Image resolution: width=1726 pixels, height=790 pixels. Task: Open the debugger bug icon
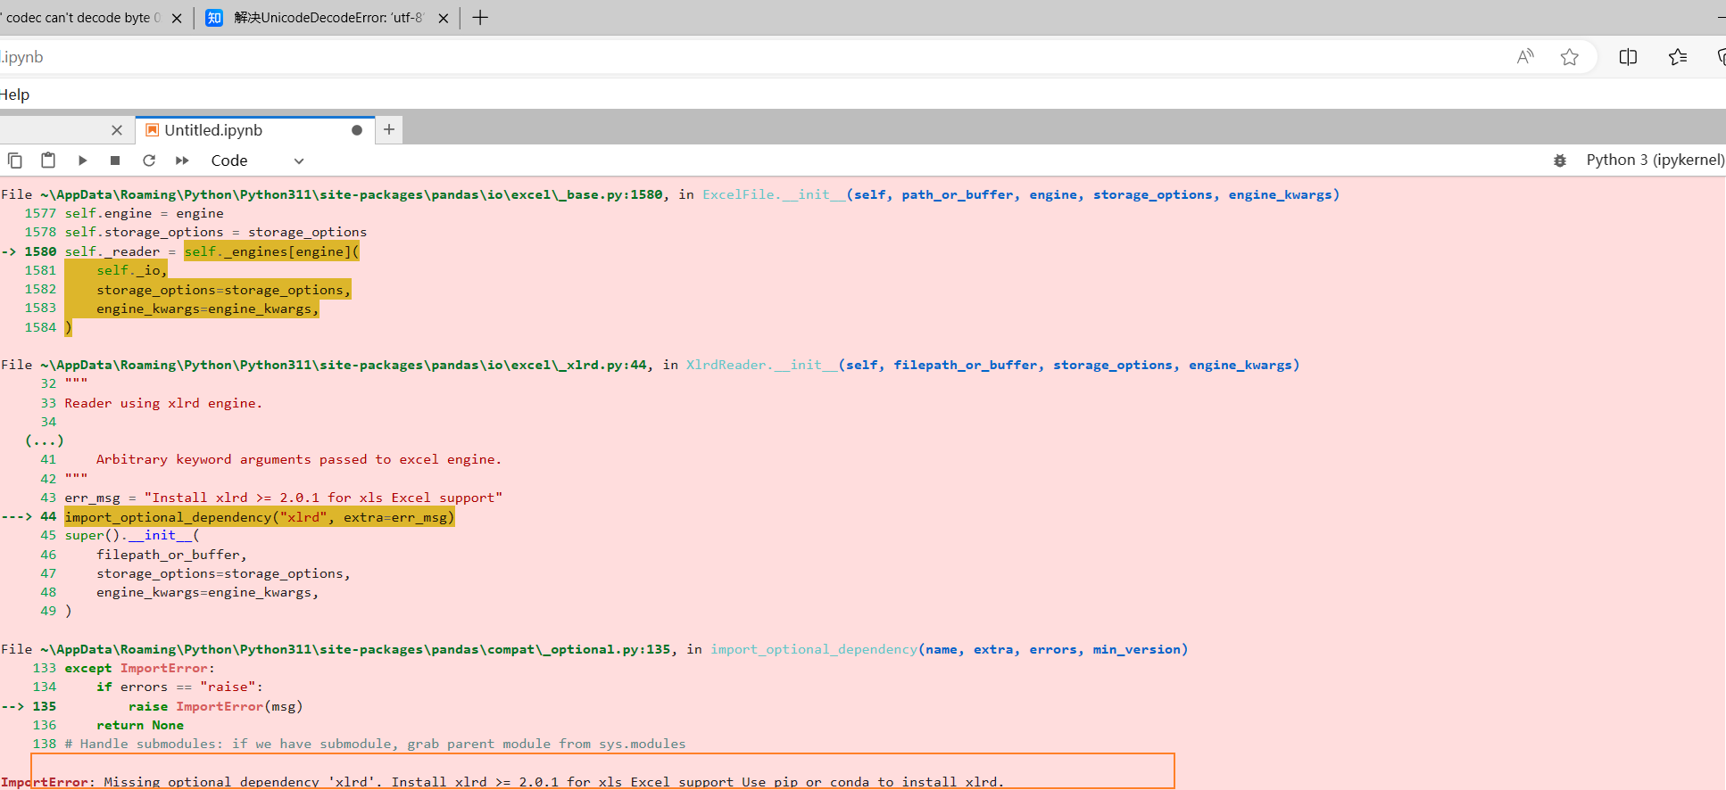(1560, 160)
